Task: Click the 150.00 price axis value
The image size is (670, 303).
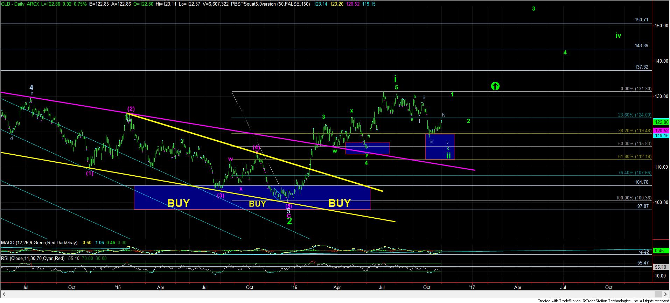Action: 661,26
